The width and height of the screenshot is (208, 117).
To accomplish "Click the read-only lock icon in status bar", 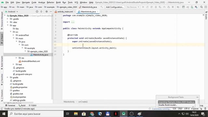I will tap(201, 109).
